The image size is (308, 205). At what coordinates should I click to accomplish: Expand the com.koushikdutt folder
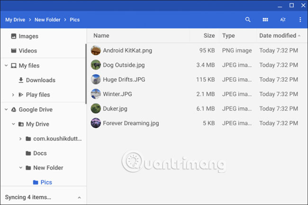[x=20, y=139]
